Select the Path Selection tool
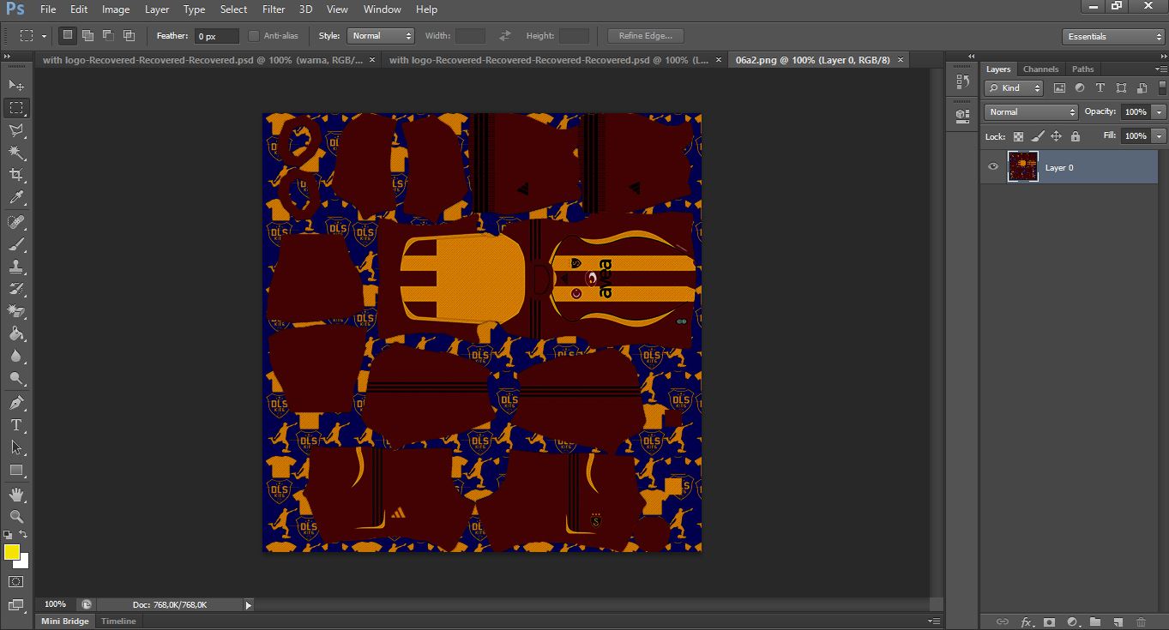Image resolution: width=1169 pixels, height=630 pixels. pyautogui.click(x=16, y=447)
